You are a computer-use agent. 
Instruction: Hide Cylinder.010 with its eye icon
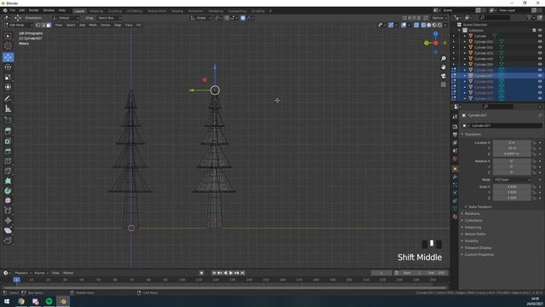click(540, 93)
